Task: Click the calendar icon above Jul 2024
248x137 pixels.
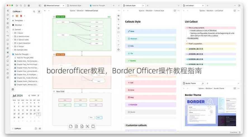Action: tap(13, 89)
